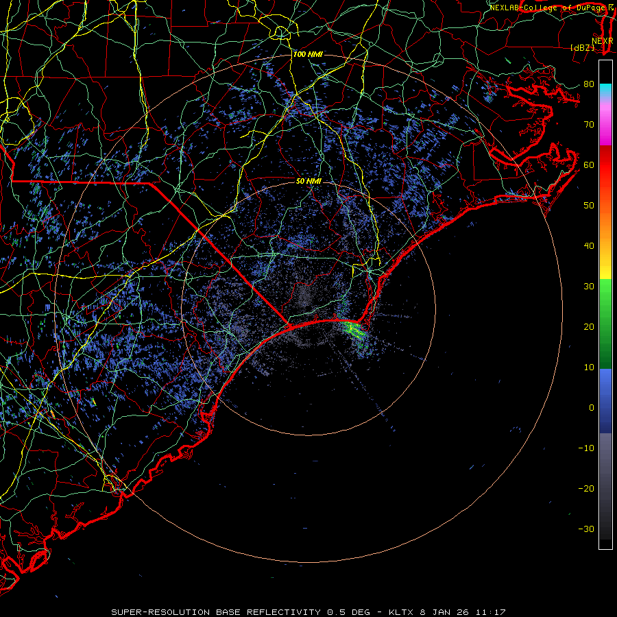Click the 80 value on dBZ scale

(589, 84)
